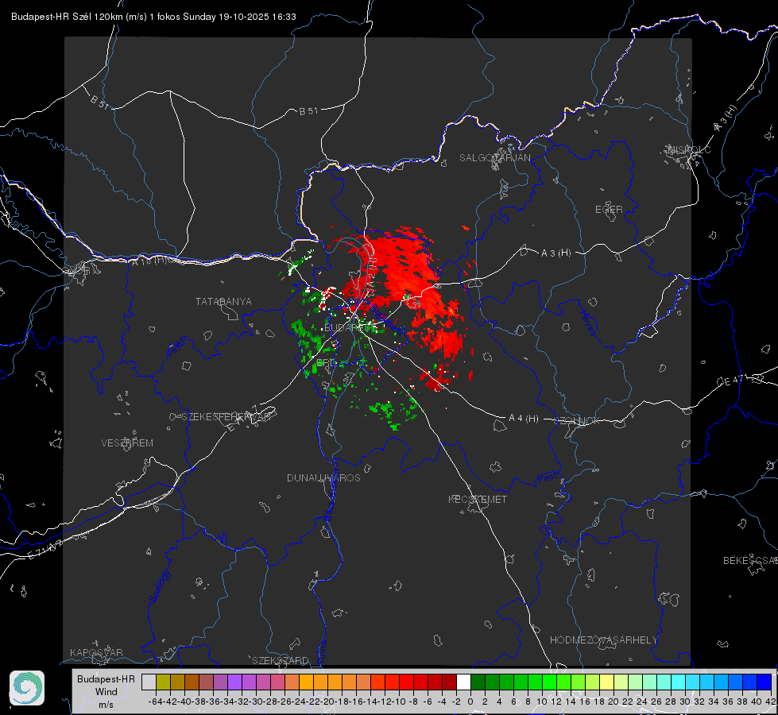
Task: Click the E 71/A 7 label near SZÉKESFEHÉRVÁR
Action: [243, 419]
